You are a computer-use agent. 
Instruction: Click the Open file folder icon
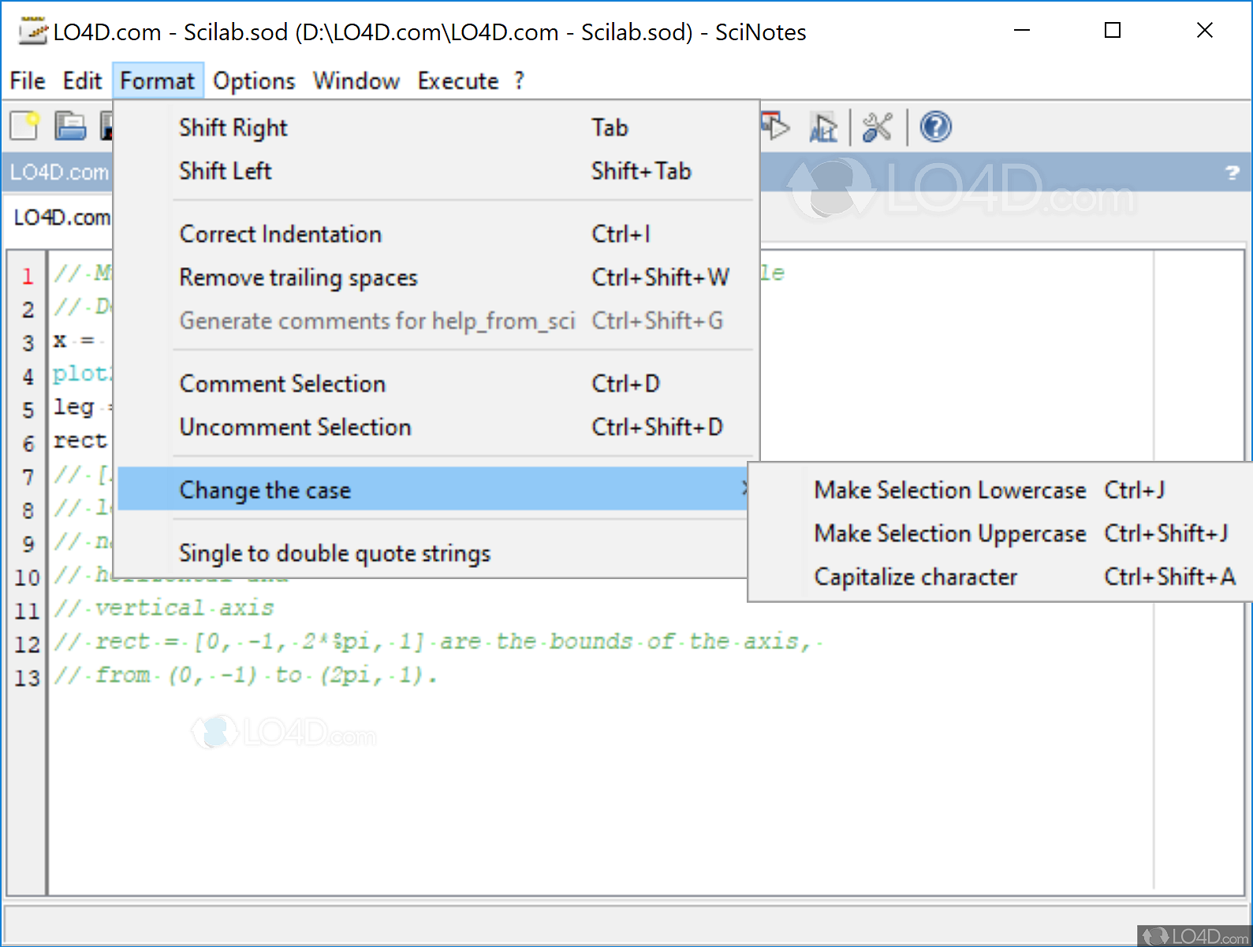70,126
